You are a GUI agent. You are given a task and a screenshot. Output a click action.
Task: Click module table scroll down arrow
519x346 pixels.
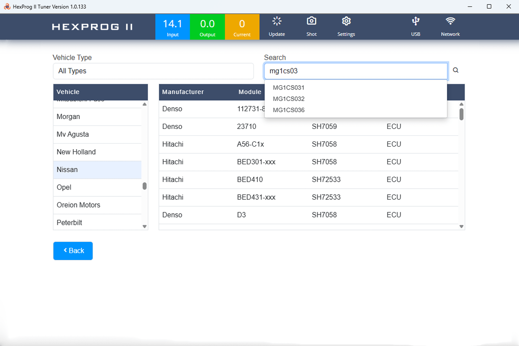461,226
